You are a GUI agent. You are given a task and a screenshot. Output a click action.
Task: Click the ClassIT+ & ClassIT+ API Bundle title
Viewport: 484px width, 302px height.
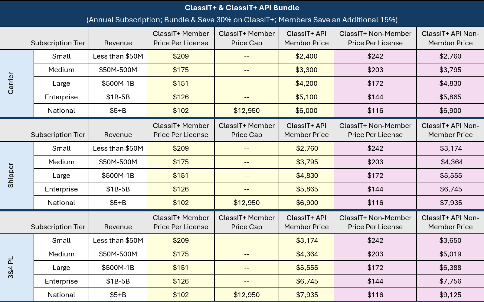click(242, 8)
